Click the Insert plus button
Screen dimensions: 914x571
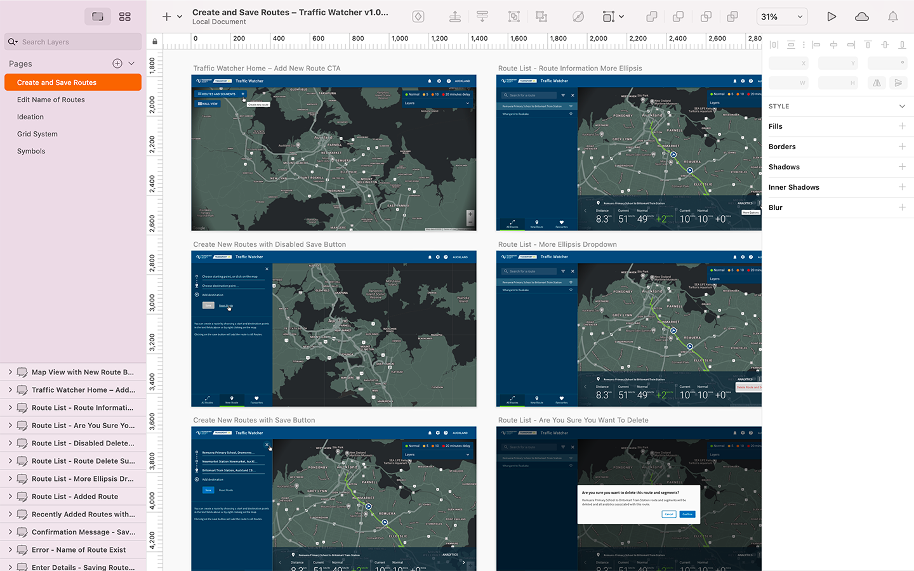pos(166,16)
